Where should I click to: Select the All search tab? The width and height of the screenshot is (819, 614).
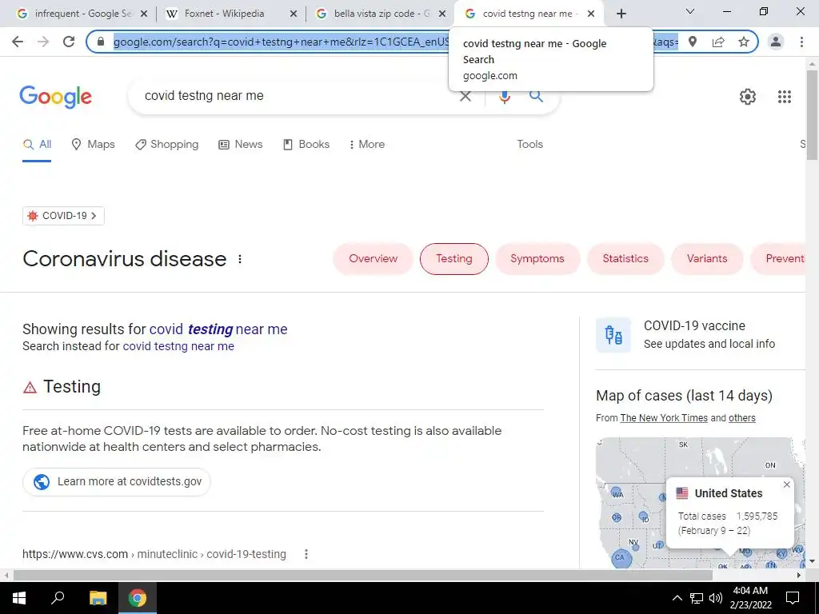pos(37,145)
